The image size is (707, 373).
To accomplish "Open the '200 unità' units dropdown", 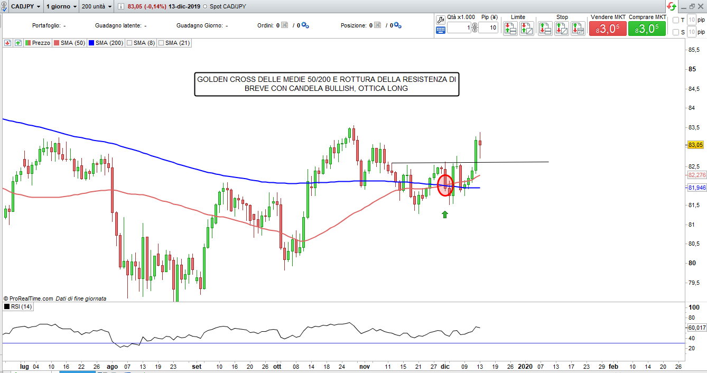I will pyautogui.click(x=95, y=6).
